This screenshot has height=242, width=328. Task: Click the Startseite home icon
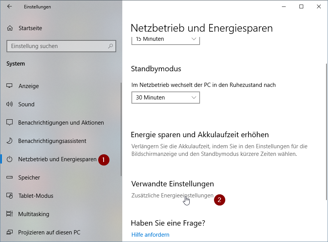(x=10, y=28)
